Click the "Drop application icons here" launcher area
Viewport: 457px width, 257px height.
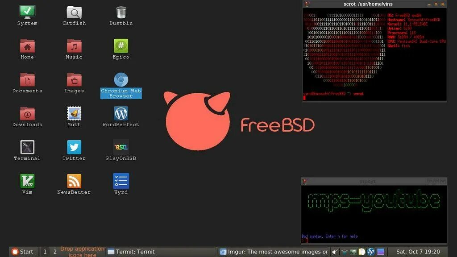click(82, 252)
